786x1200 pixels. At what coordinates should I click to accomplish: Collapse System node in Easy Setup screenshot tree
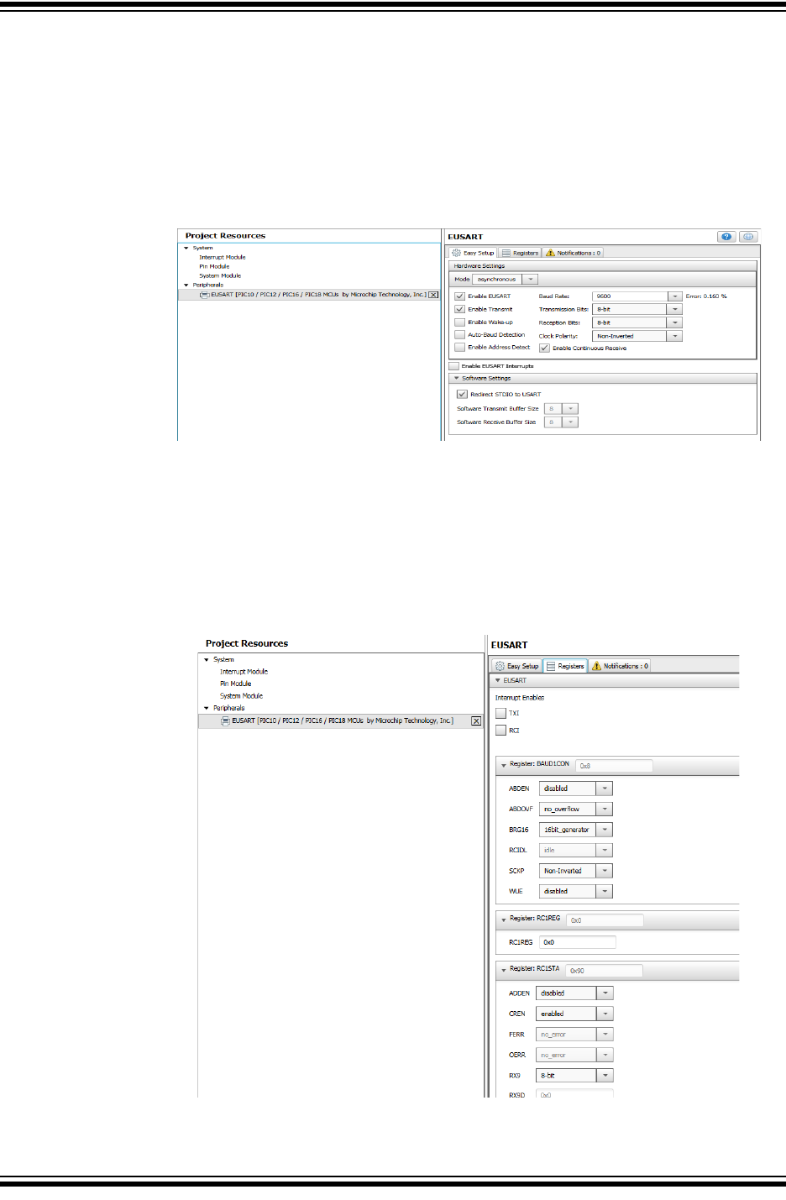186,248
